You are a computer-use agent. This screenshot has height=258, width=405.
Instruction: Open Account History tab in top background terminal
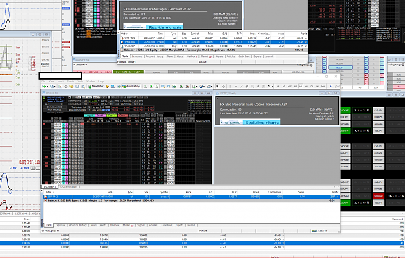(x=154, y=56)
